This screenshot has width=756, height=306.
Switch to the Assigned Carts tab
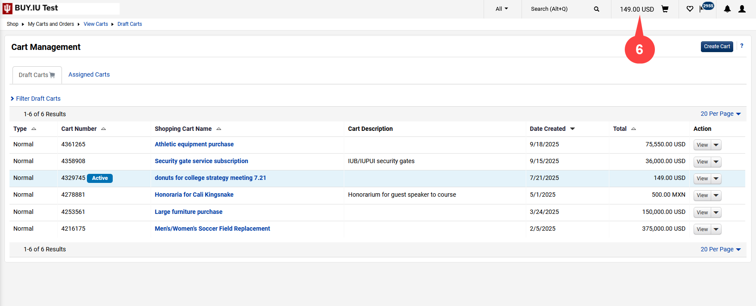[89, 74]
